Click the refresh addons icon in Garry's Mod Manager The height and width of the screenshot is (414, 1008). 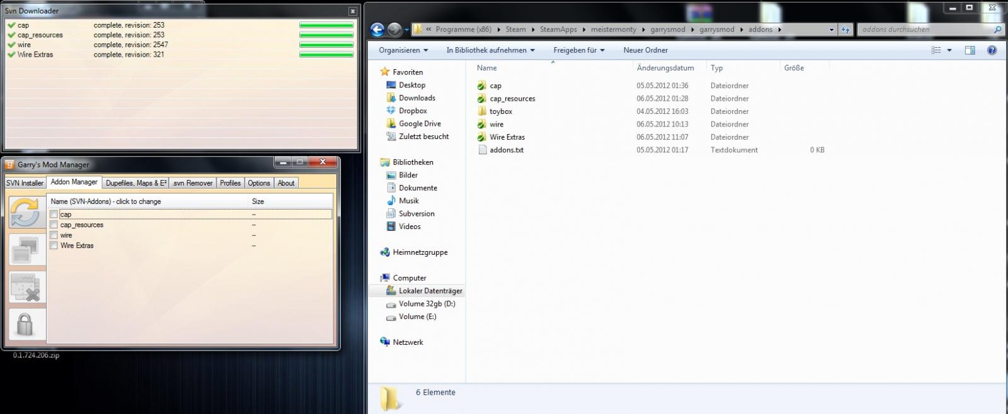pyautogui.click(x=25, y=212)
